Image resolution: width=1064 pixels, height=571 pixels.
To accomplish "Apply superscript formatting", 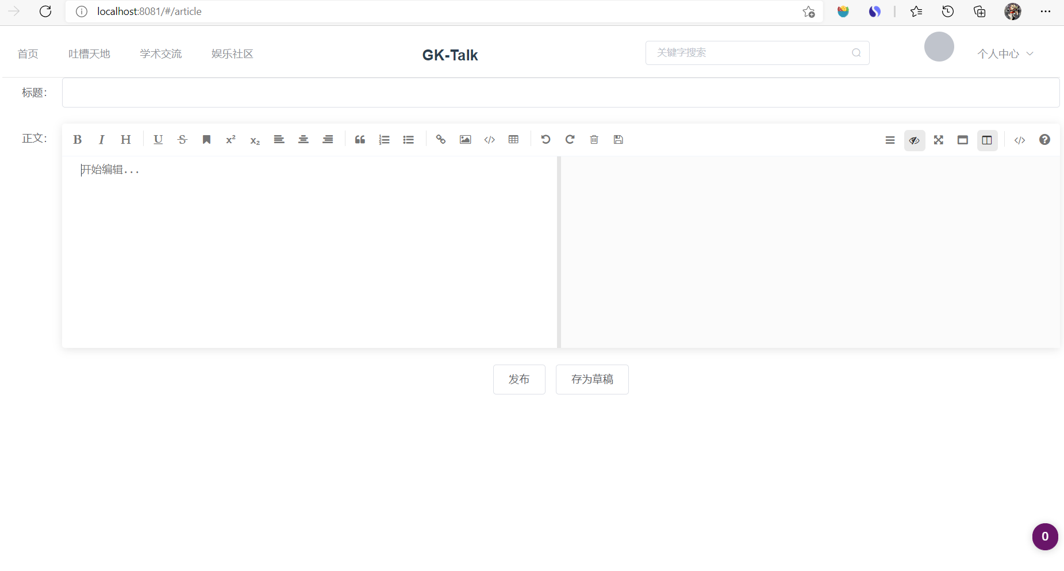I will click(x=231, y=139).
